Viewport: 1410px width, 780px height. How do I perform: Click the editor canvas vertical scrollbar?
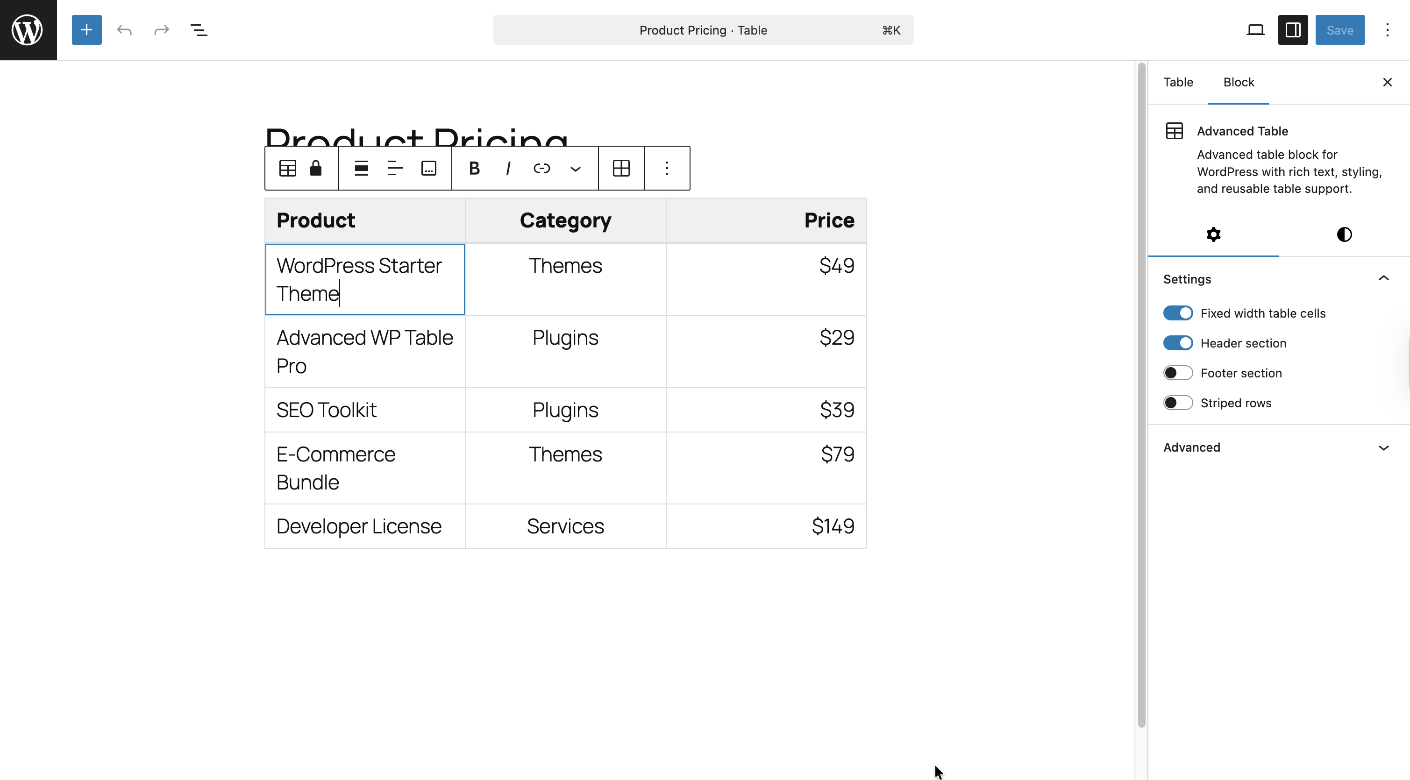click(x=1141, y=395)
